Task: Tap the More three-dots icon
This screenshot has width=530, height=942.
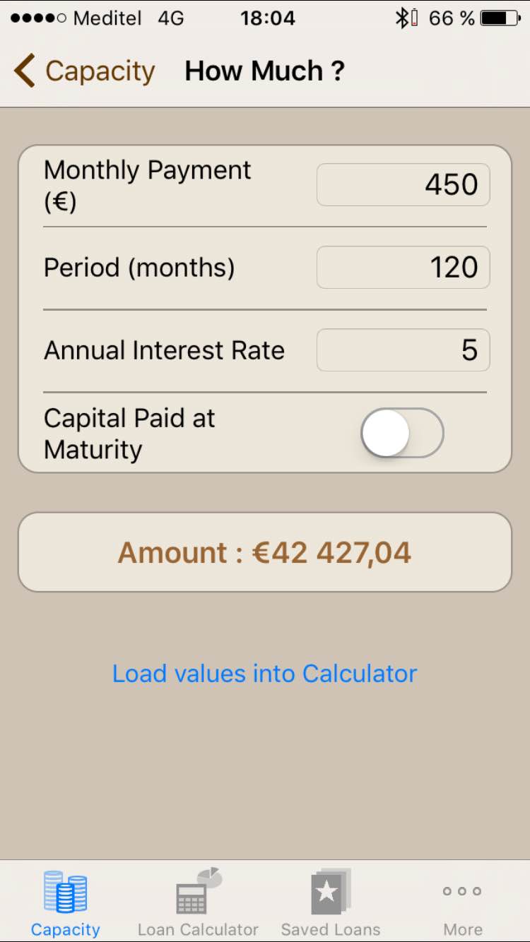Action: click(x=462, y=891)
